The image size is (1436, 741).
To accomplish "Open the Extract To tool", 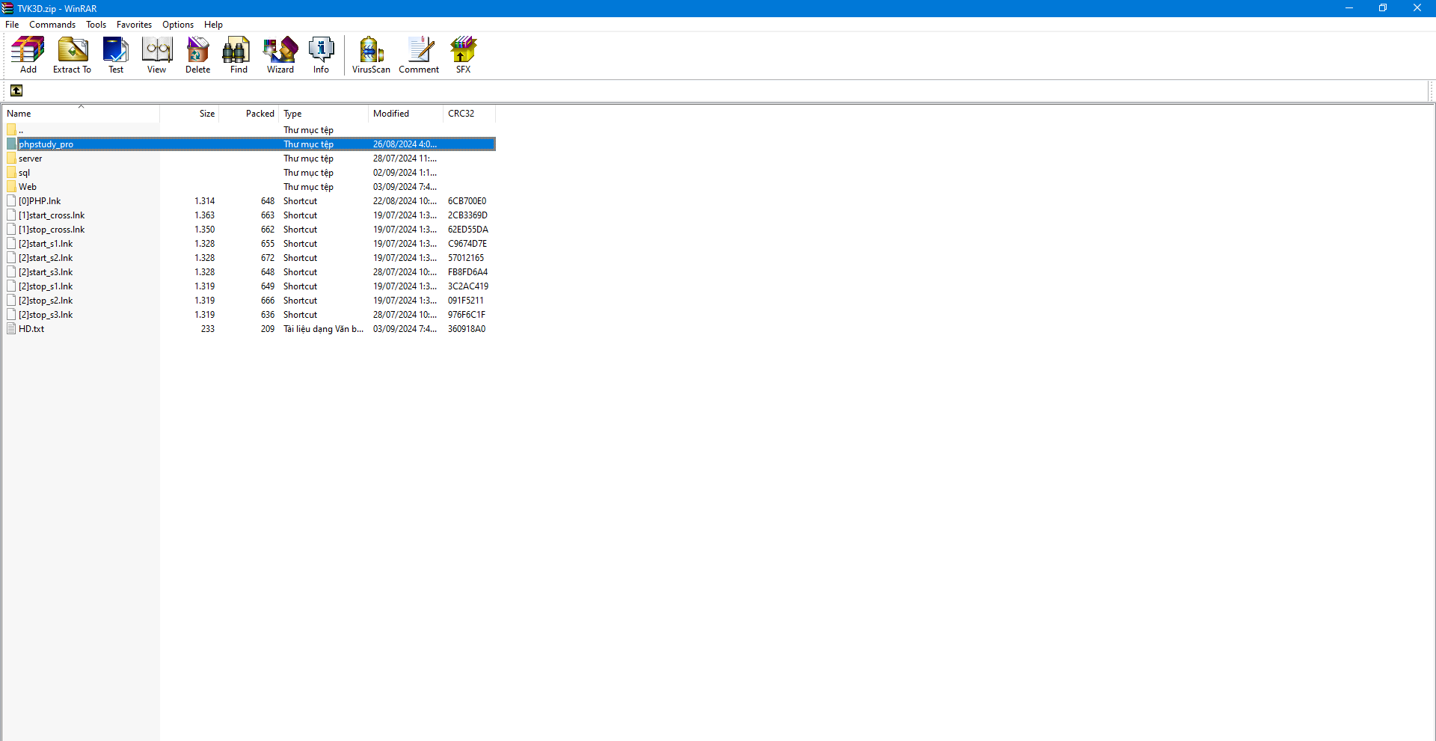I will click(72, 55).
